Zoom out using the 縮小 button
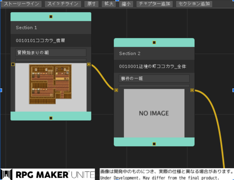This screenshot has width=234, height=180. pos(126,4)
